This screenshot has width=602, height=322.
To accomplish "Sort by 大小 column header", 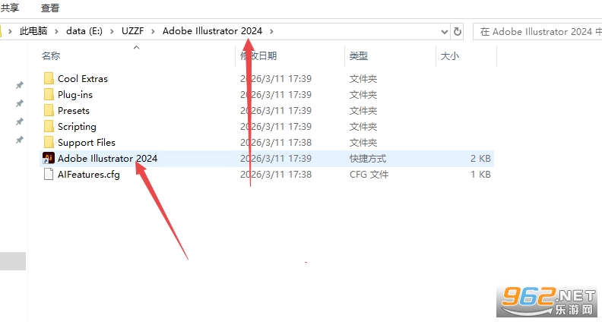I will (449, 56).
